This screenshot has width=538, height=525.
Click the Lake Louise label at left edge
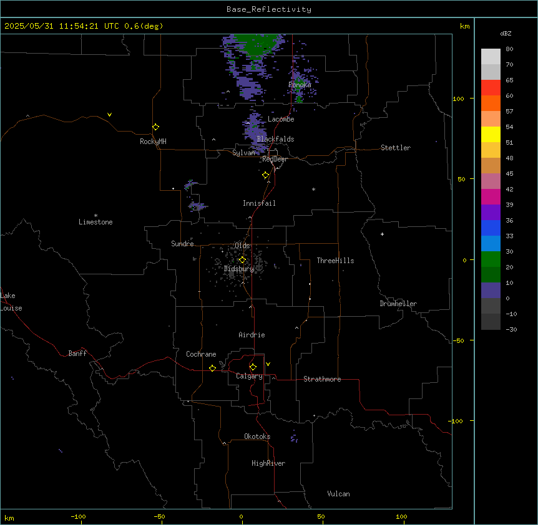[11, 302]
